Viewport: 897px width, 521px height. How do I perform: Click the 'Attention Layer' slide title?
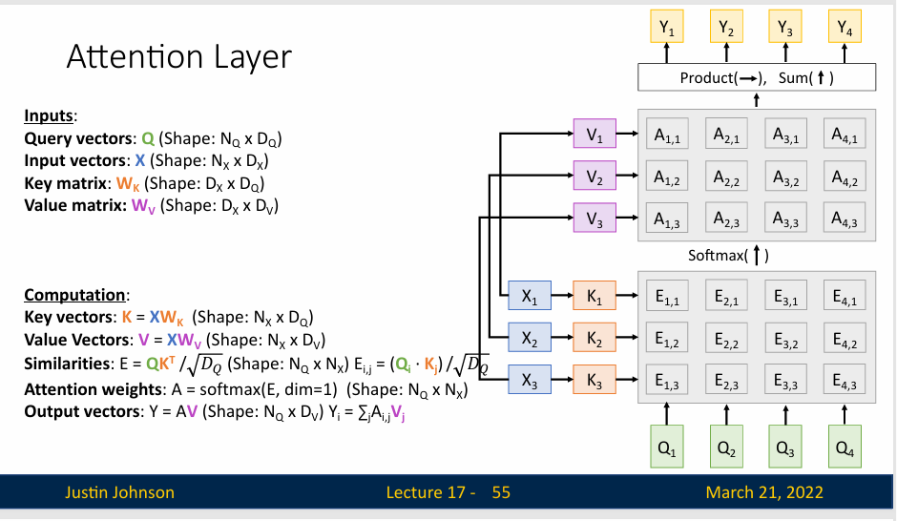pos(179,56)
